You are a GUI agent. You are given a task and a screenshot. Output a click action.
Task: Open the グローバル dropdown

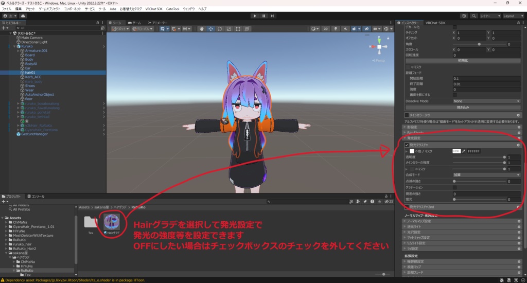[x=143, y=29]
